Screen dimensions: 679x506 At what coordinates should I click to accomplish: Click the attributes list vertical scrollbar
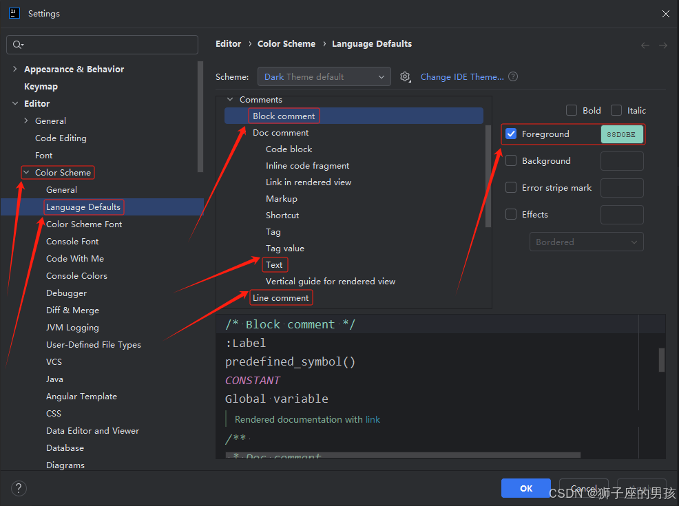click(x=488, y=176)
